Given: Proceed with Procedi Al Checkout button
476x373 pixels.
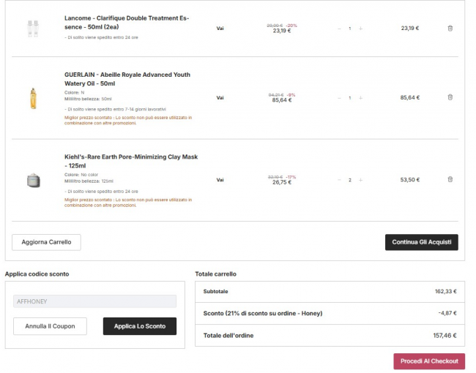Looking at the screenshot, I should click(428, 361).
